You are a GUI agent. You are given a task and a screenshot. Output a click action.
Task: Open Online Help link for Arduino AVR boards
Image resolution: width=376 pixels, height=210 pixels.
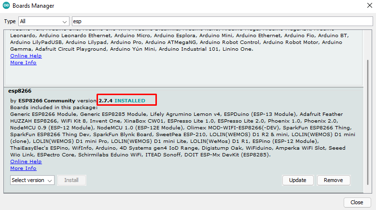tap(26, 56)
